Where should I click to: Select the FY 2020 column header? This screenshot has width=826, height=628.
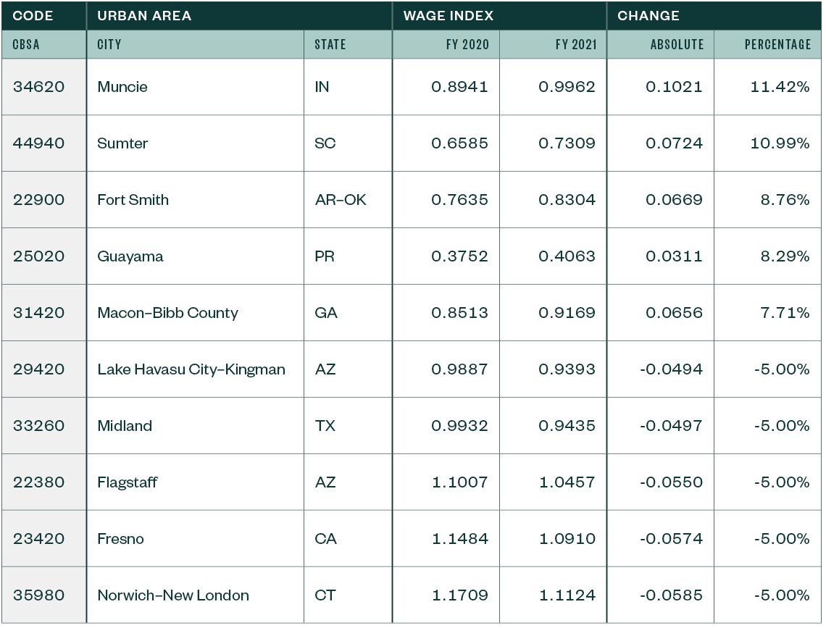(x=467, y=45)
